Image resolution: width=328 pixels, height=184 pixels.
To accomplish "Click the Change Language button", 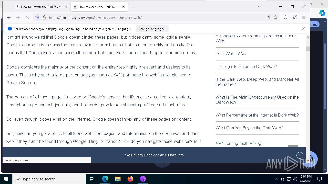I will pyautogui.click(x=152, y=29).
